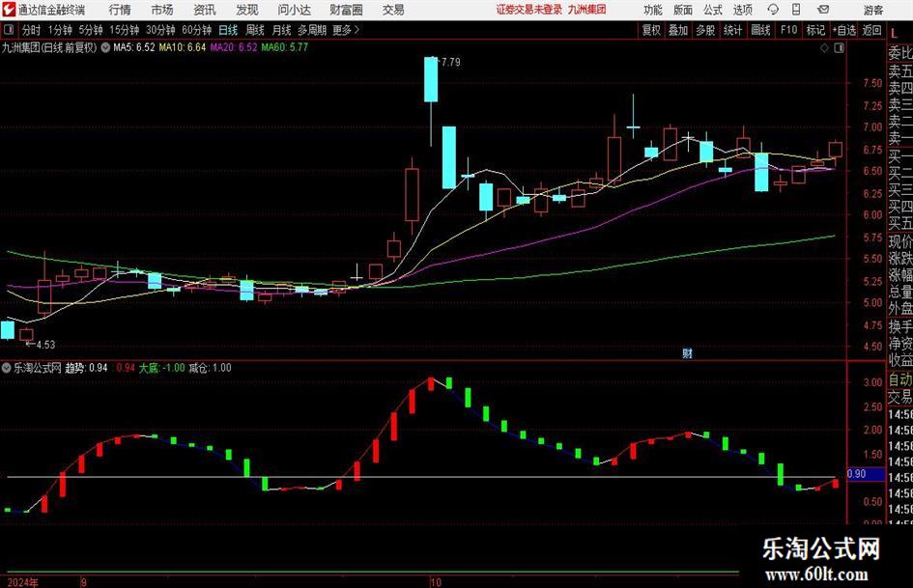Open the 交易 menu
Viewport: 913px width, 588px height.
tap(393, 10)
